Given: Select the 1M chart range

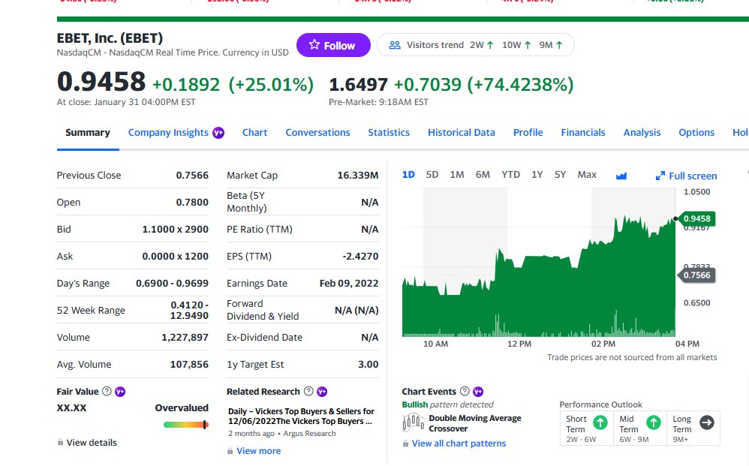Looking at the screenshot, I should click(457, 174).
